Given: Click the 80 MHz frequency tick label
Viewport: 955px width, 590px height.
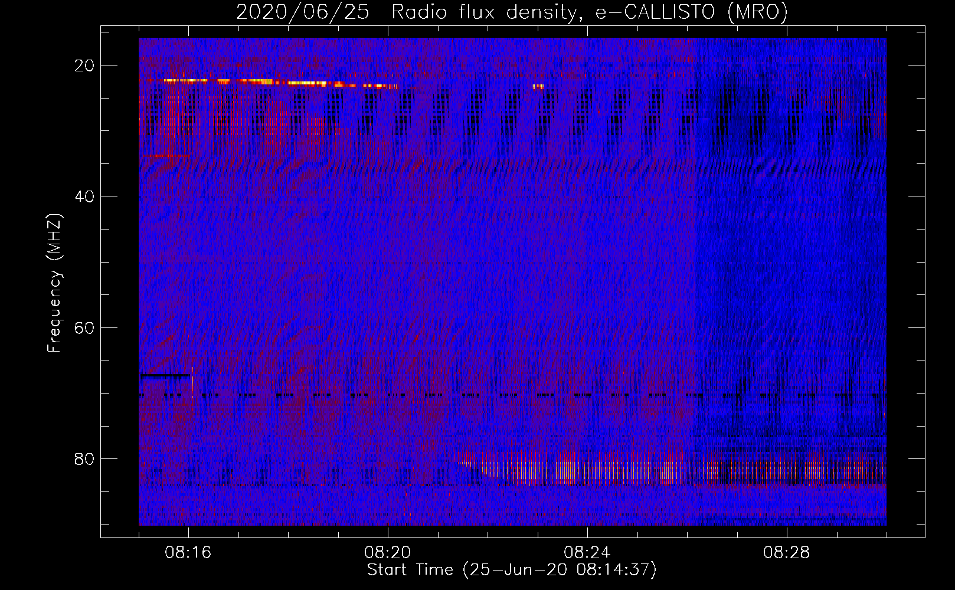Looking at the screenshot, I should tap(84, 458).
